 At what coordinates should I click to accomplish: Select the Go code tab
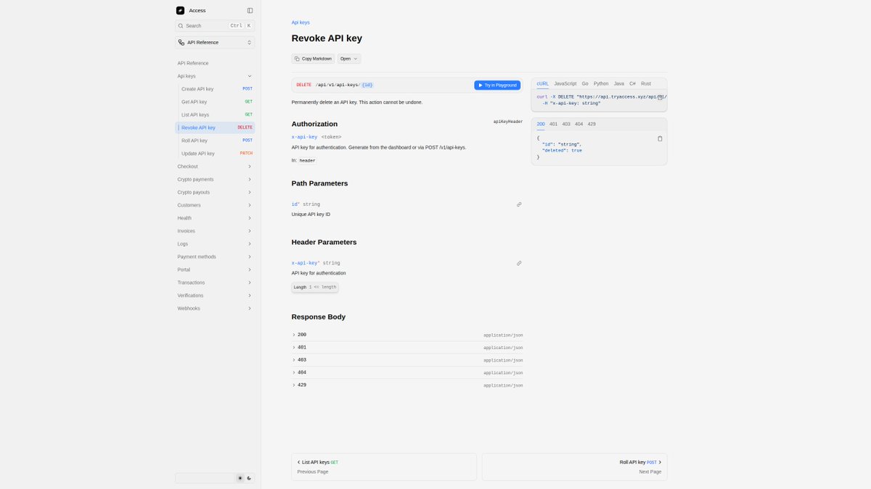click(585, 83)
